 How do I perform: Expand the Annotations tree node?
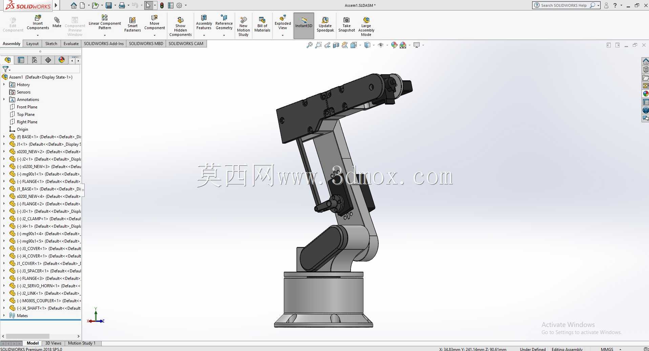pos(4,99)
